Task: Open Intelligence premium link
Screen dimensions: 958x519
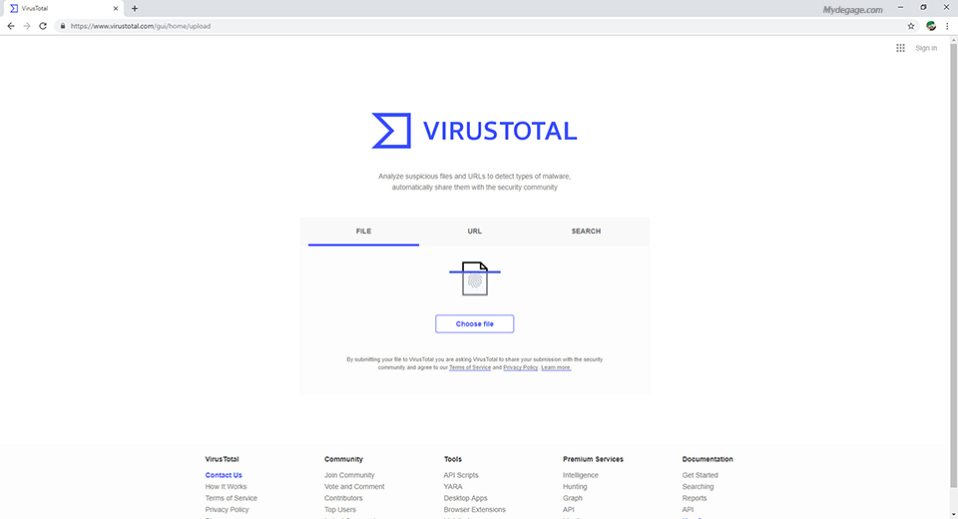Action: click(x=581, y=475)
